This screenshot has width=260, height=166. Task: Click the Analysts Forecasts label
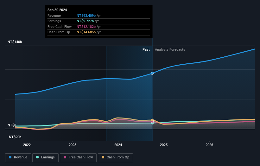pyautogui.click(x=170, y=50)
